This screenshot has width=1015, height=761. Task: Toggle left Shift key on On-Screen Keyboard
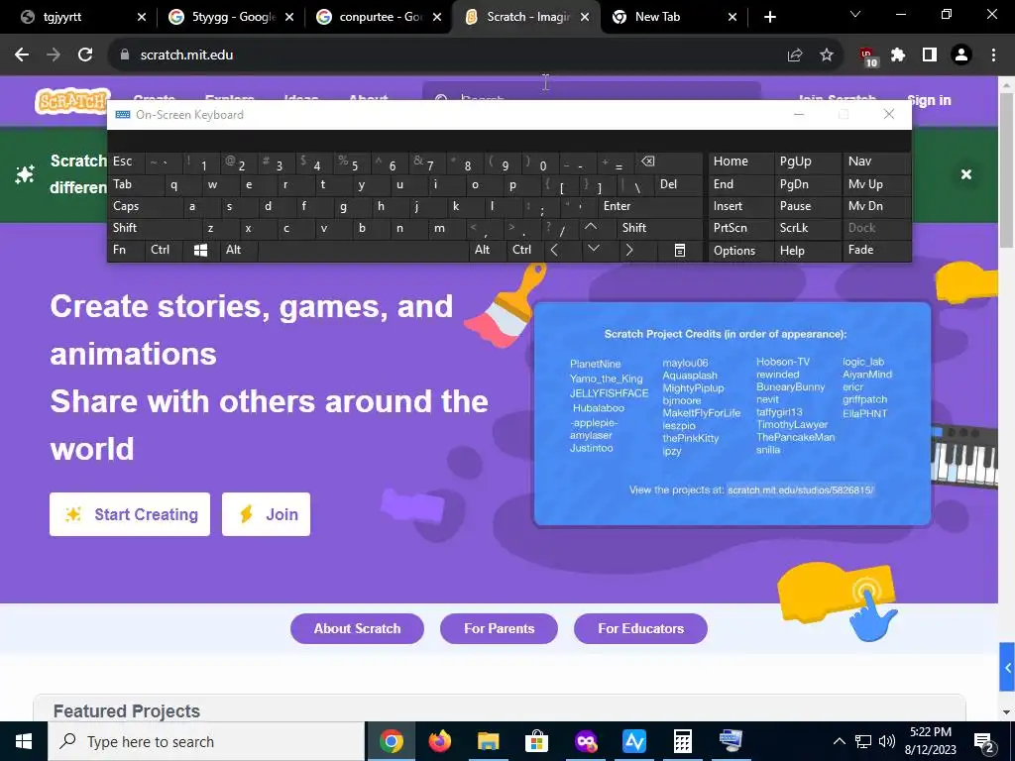point(154,228)
